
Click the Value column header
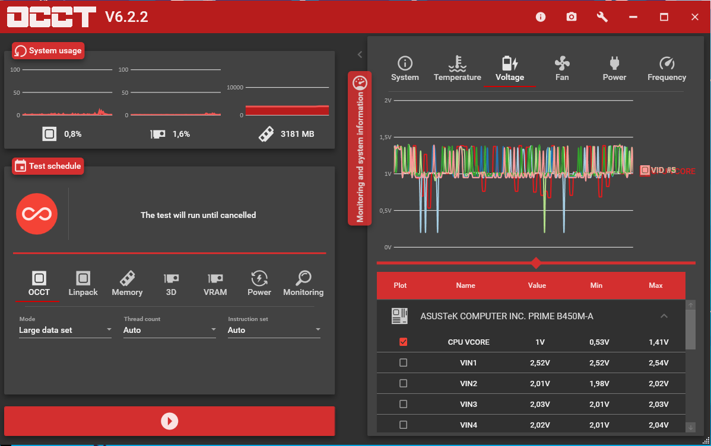[537, 285]
